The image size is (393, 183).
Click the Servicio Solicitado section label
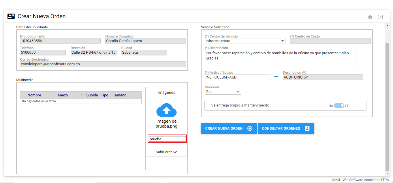point(215,27)
